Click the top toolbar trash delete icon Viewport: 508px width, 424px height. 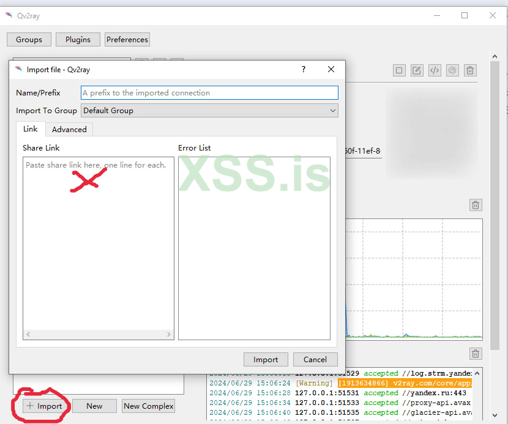click(x=470, y=70)
